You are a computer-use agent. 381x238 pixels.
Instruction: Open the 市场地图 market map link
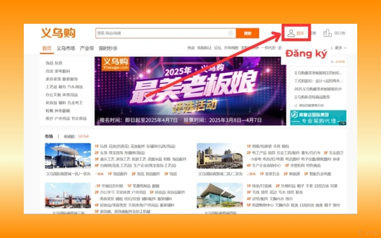(x=231, y=48)
